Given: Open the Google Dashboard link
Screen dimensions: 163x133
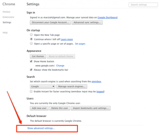Looking at the screenshot, I should click(x=107, y=17).
